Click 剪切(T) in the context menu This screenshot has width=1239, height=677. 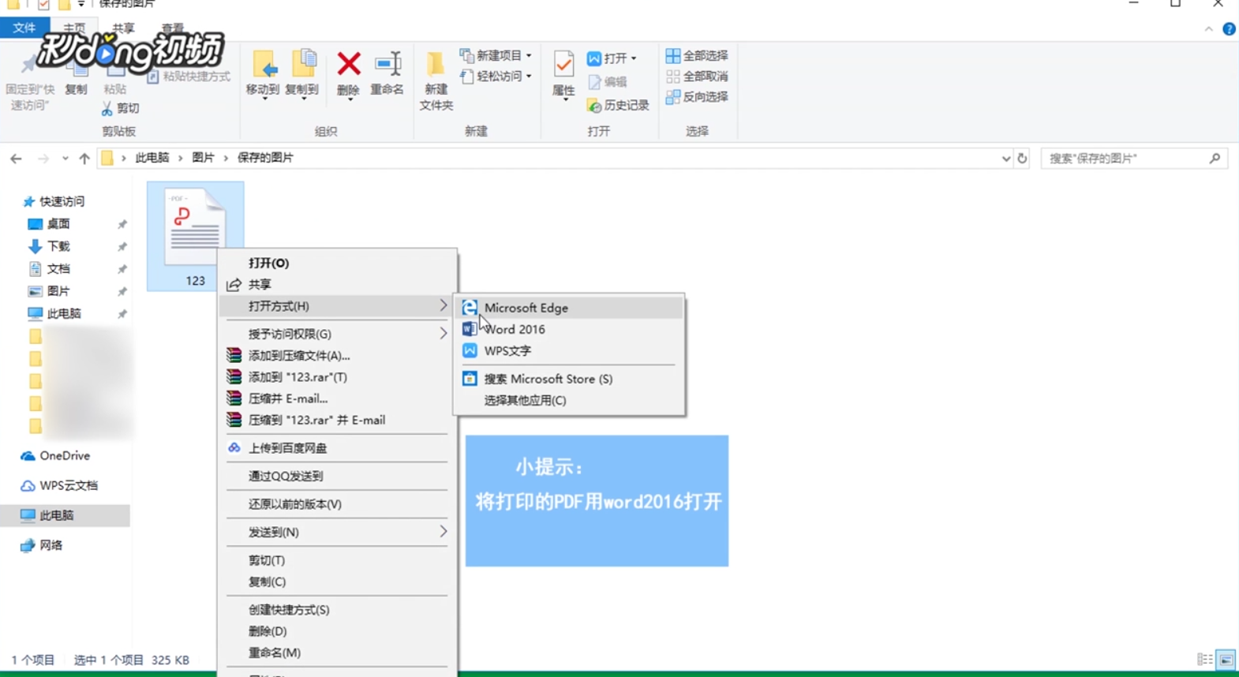337,560
